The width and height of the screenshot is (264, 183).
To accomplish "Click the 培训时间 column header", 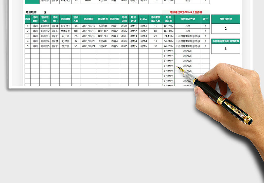I will click(88, 19).
